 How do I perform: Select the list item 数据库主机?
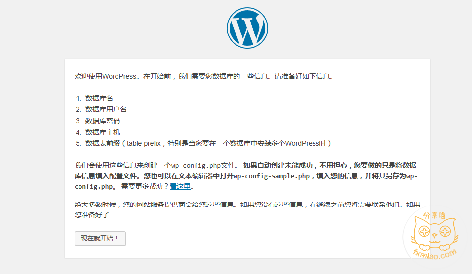point(103,133)
